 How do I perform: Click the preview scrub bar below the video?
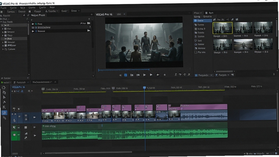144,70
